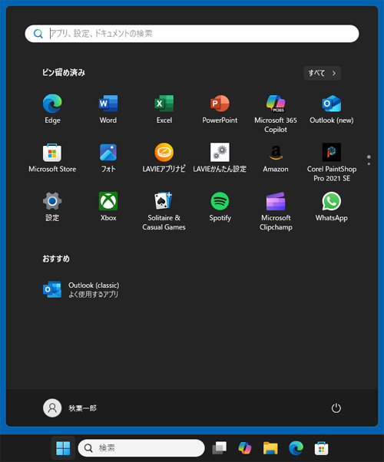This screenshot has width=384, height=462.
Task: Launch PowerPoint pinned app
Action: pyautogui.click(x=220, y=108)
